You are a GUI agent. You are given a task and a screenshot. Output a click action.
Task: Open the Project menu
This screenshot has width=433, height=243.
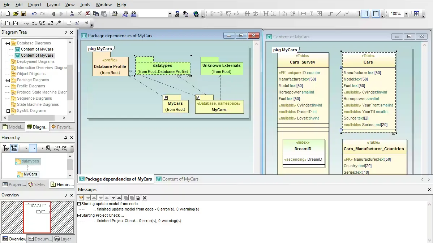tap(35, 4)
